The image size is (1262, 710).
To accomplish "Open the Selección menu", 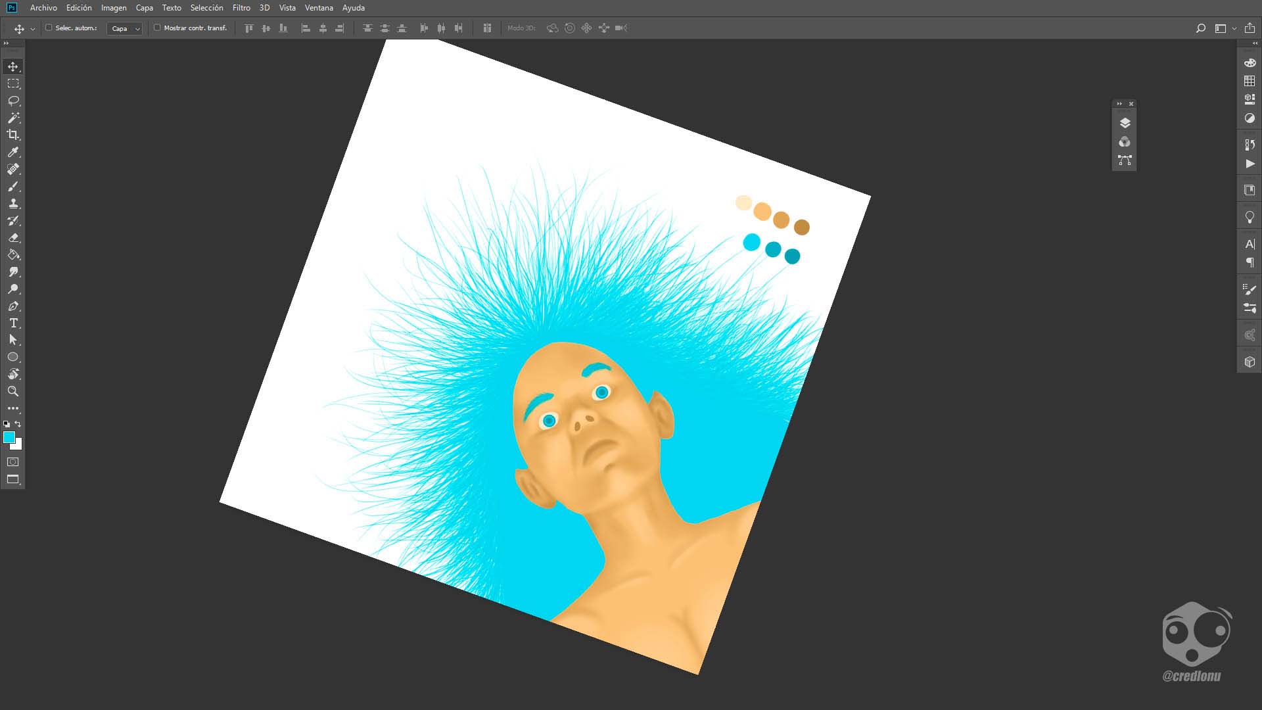I will click(206, 8).
